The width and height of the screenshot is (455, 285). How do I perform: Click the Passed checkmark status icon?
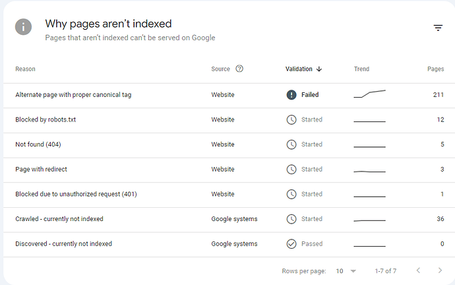point(291,244)
